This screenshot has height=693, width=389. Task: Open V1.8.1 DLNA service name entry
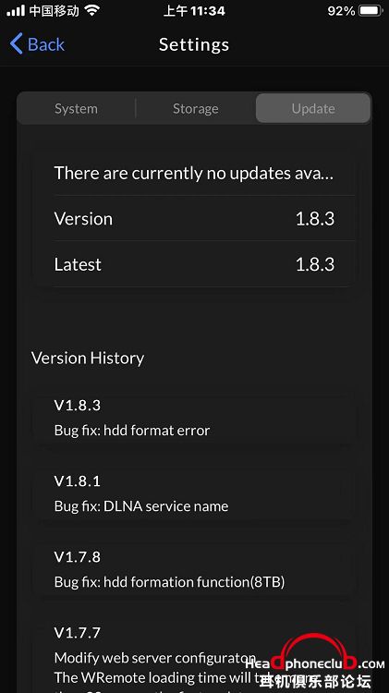[x=194, y=493]
